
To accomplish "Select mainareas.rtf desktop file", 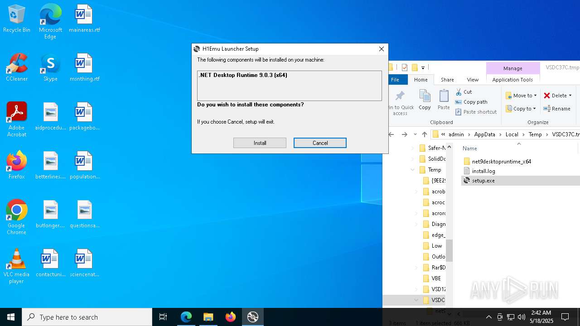I will (x=84, y=19).
